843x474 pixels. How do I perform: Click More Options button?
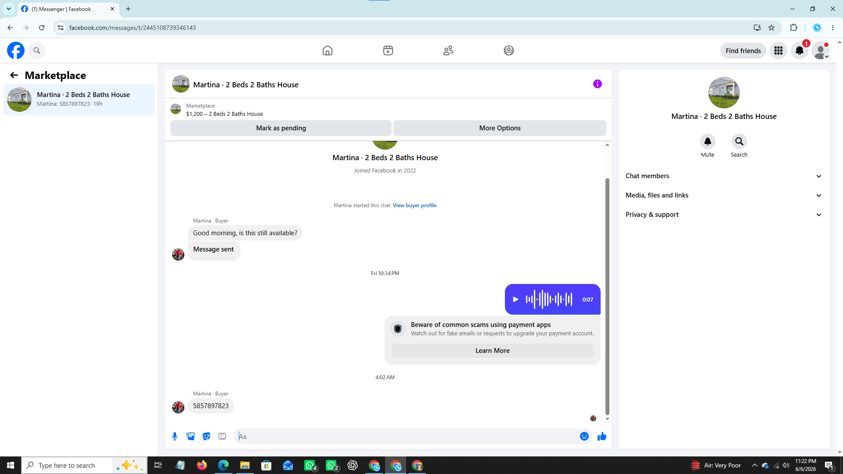[x=500, y=128]
